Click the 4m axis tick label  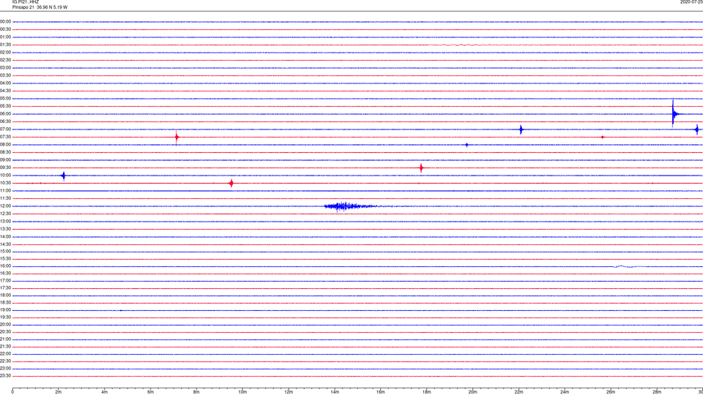tap(105, 392)
